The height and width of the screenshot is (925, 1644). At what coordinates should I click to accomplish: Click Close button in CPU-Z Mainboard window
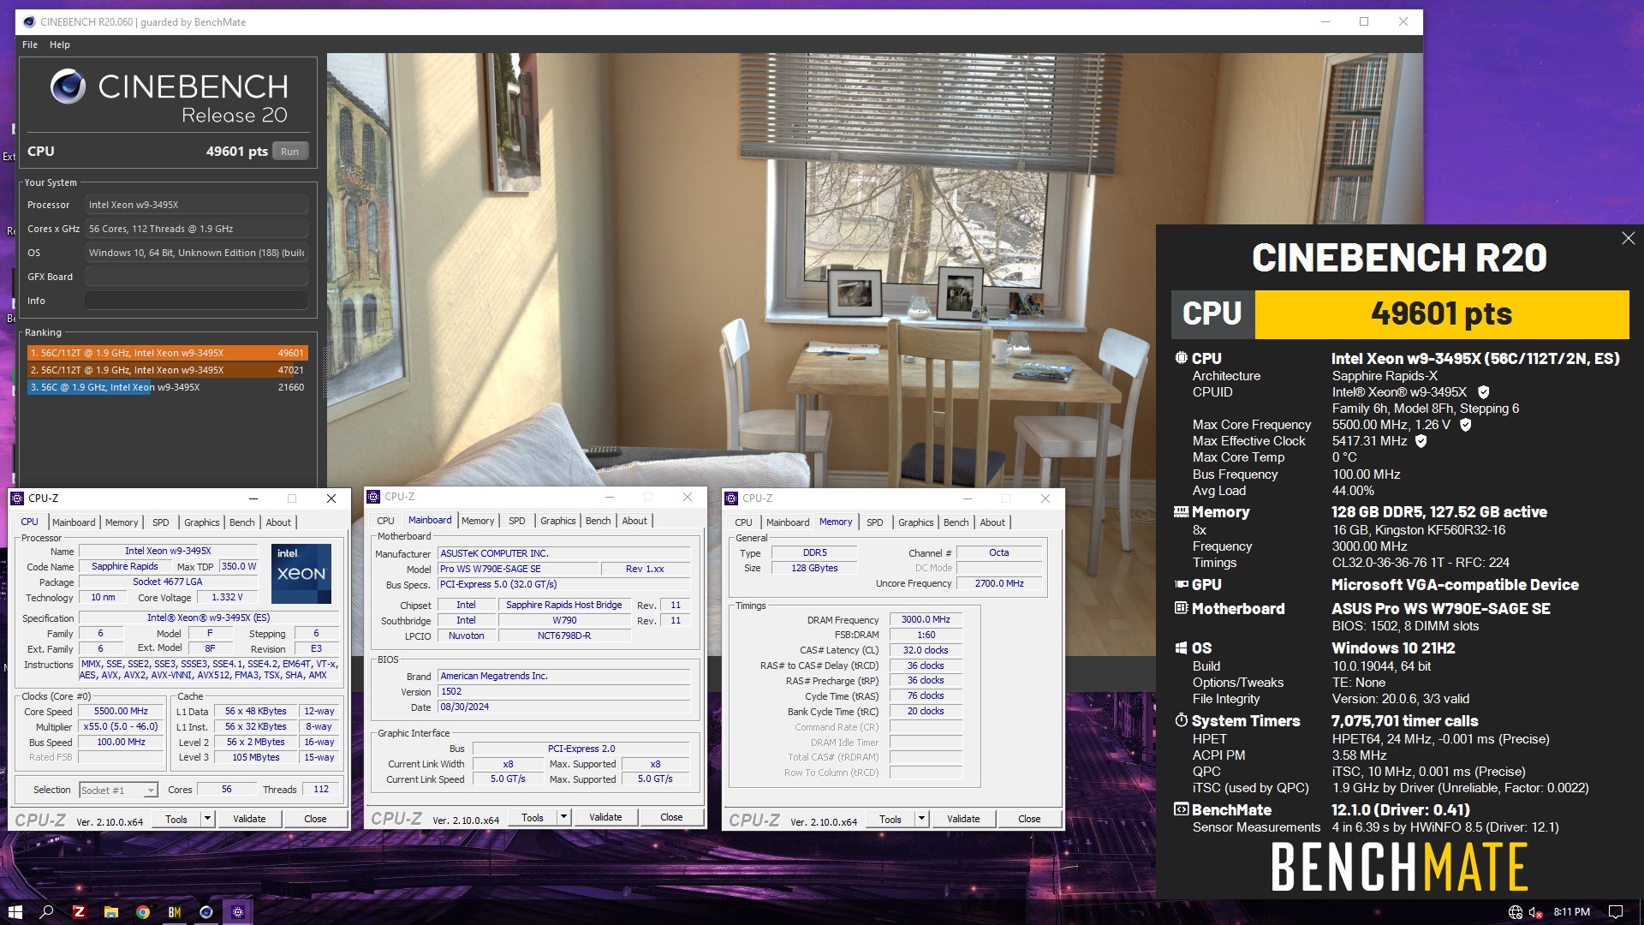(x=671, y=817)
